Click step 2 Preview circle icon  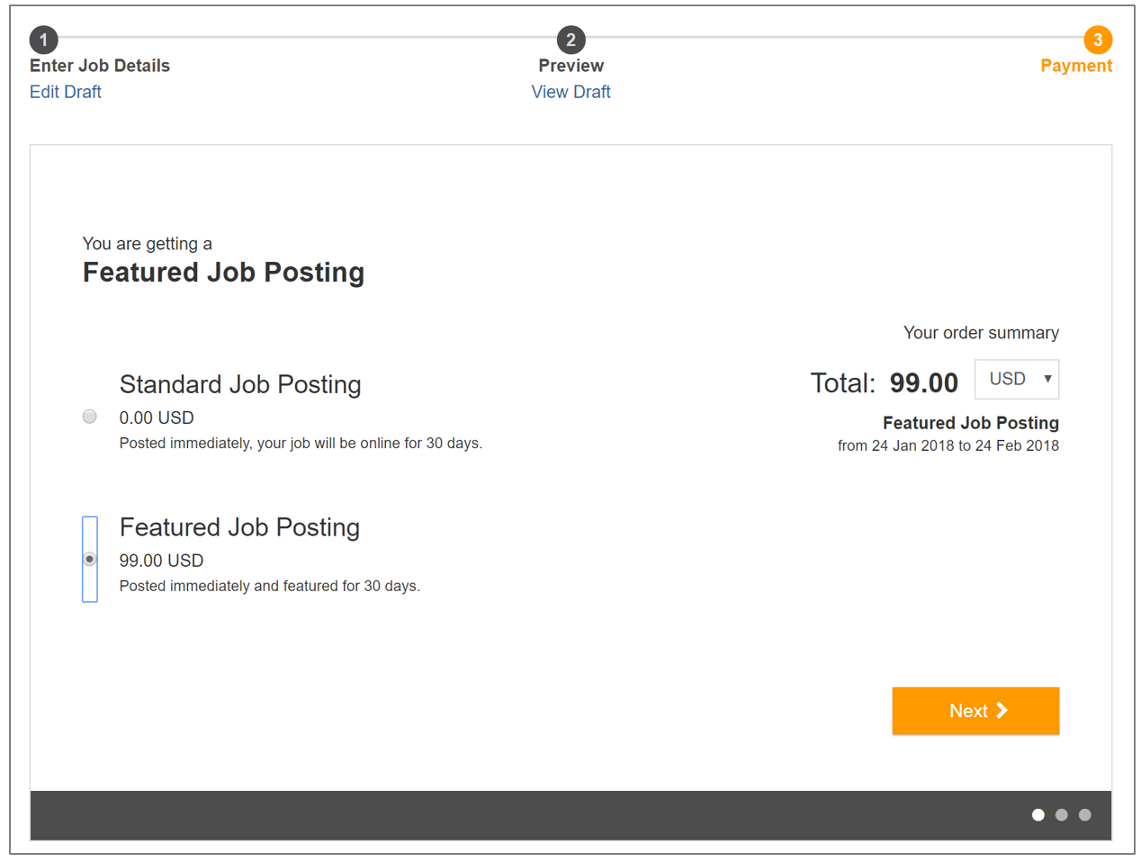(x=570, y=40)
